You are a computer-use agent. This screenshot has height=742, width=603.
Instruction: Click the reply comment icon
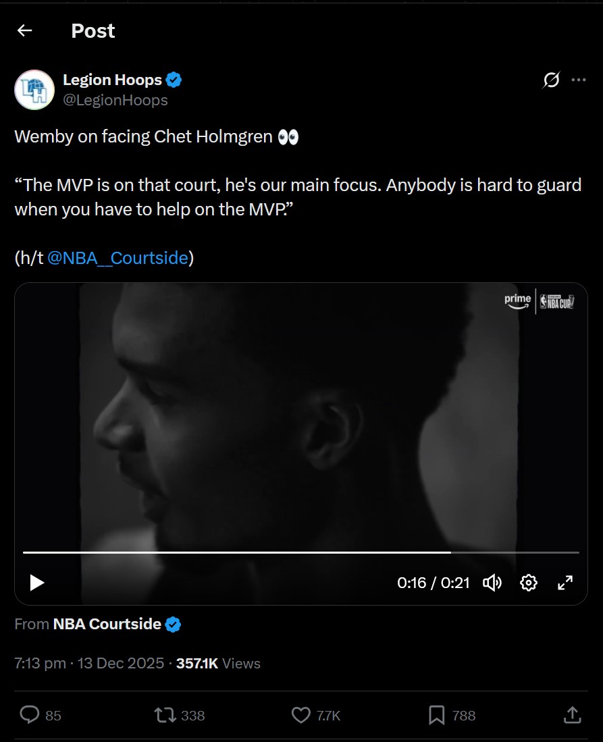(29, 715)
